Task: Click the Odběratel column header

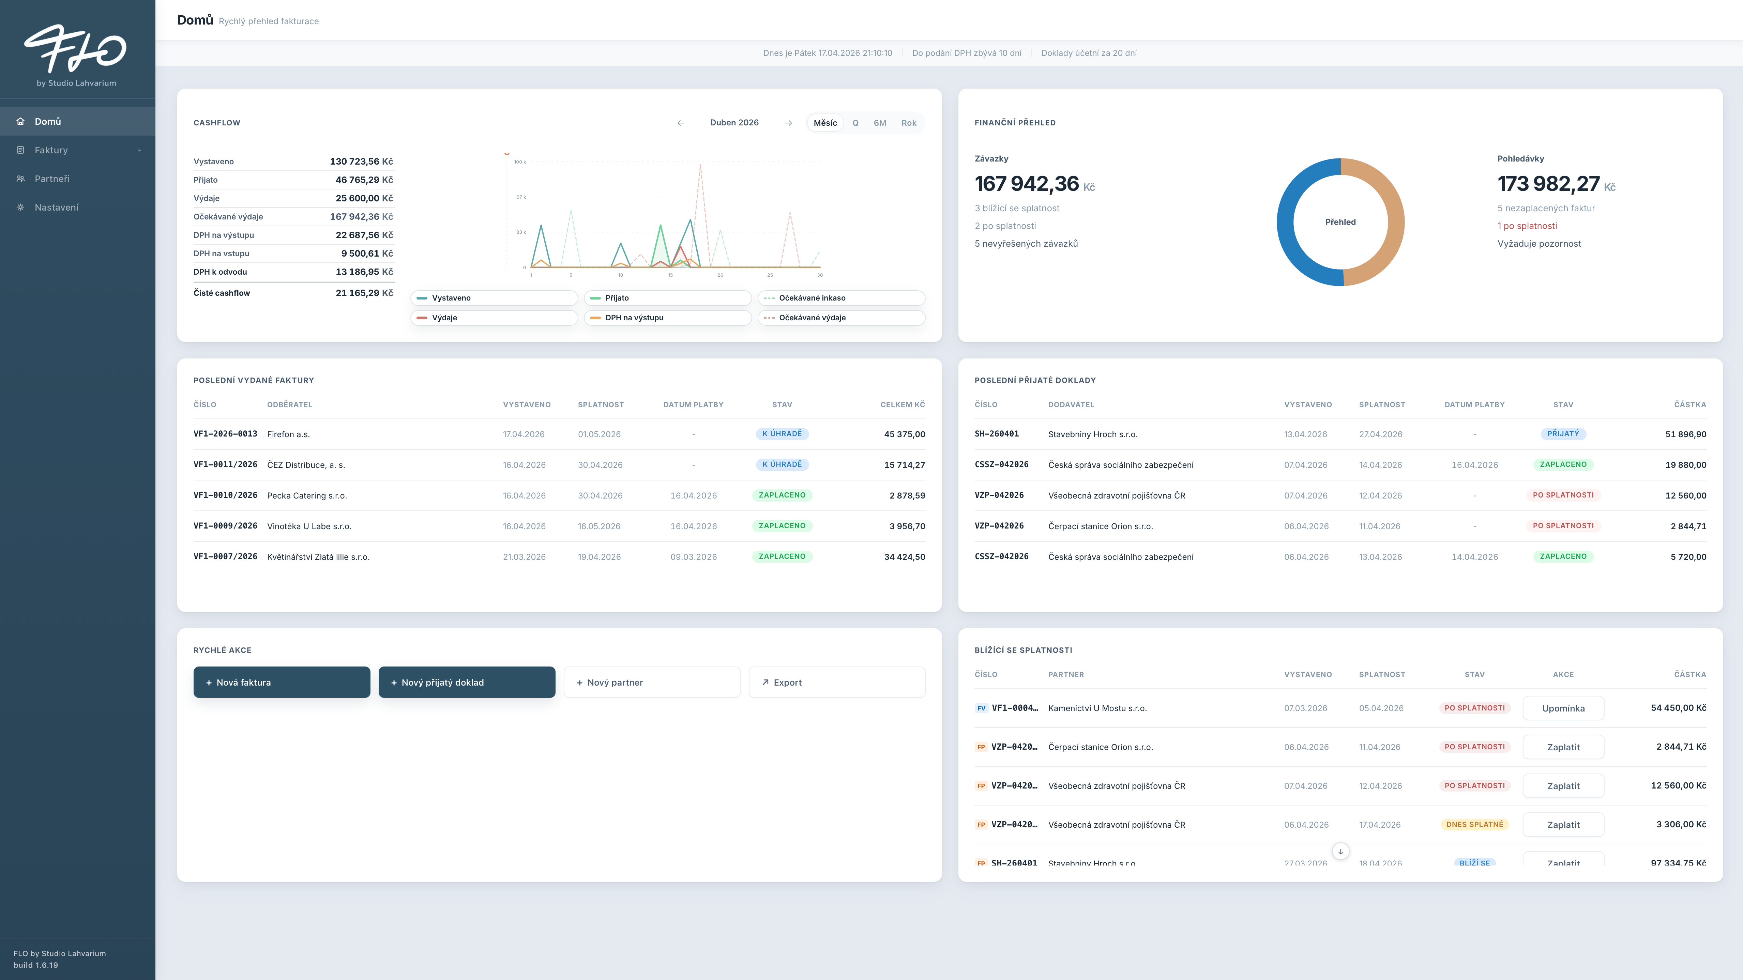Action: (290, 404)
